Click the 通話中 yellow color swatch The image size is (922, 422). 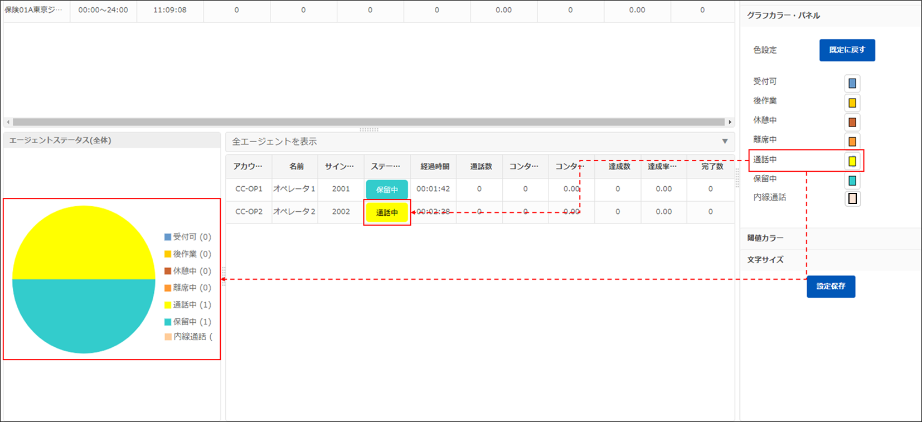click(852, 161)
